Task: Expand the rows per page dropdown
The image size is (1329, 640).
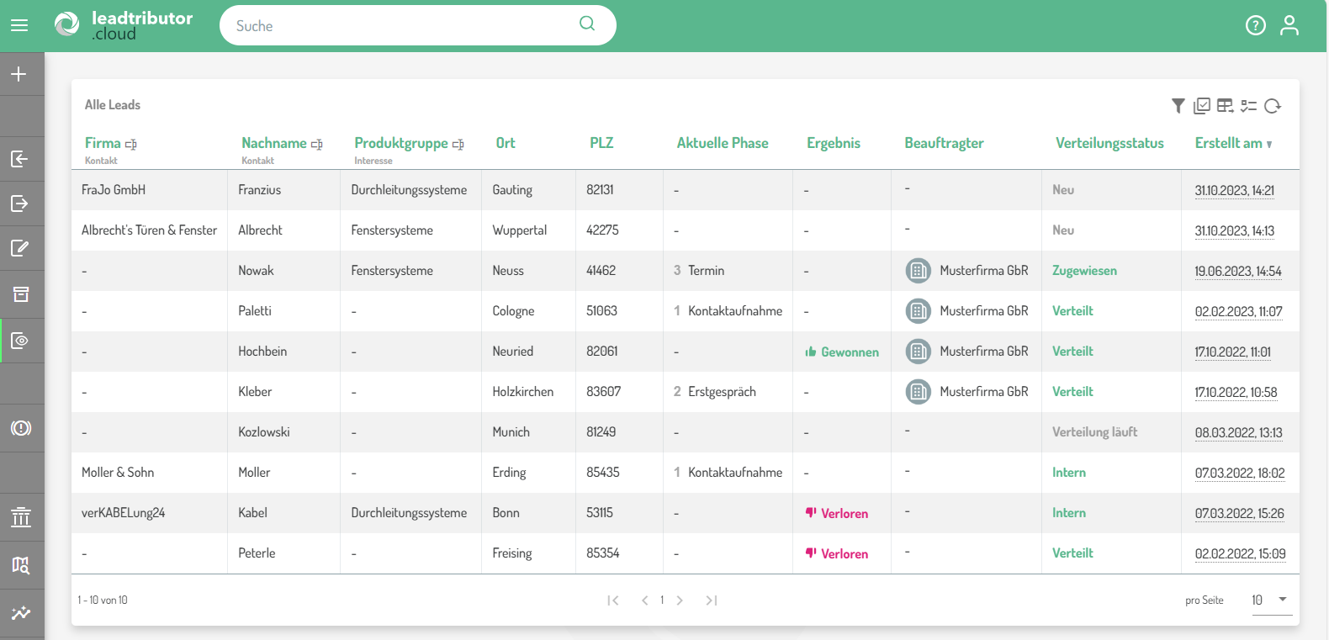Action: [x=1282, y=600]
